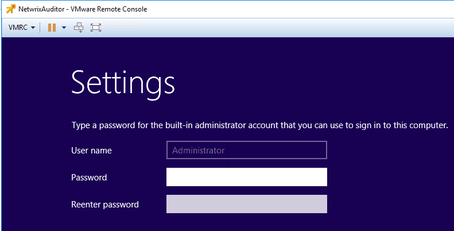The image size is (454, 231).
Task: Click the built-in administrator instruction text
Action: (x=259, y=125)
